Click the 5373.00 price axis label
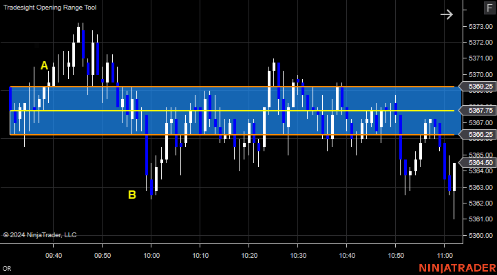The image size is (497, 275). point(480,27)
